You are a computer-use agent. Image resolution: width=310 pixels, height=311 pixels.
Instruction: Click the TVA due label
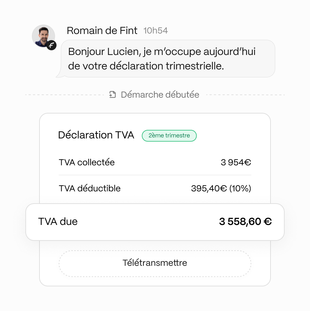tap(58, 222)
